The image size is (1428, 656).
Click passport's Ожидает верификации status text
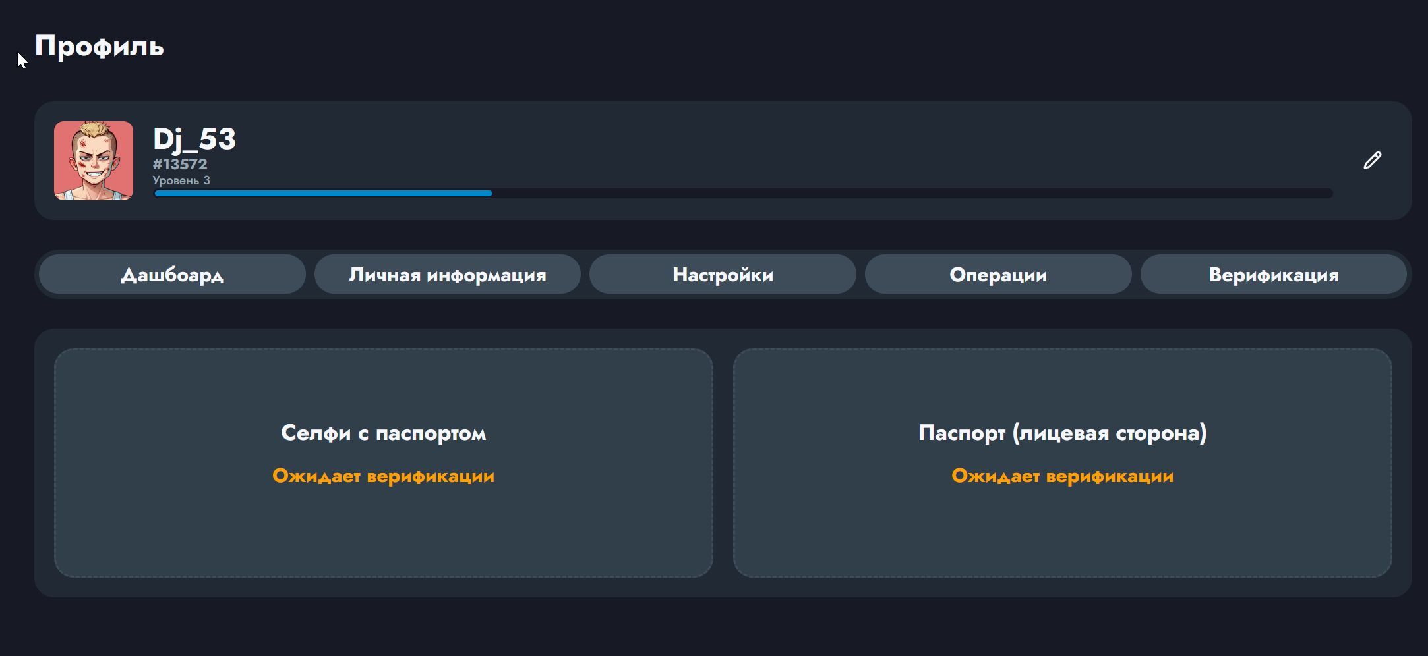pos(1062,476)
